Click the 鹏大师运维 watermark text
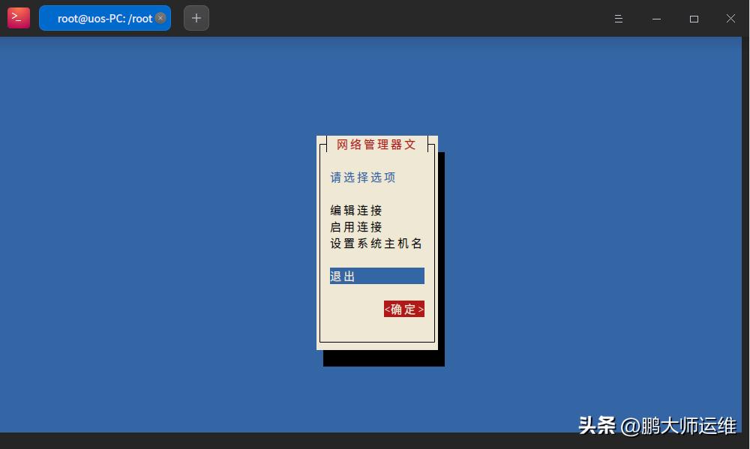The height and width of the screenshot is (449, 750). pos(680,425)
